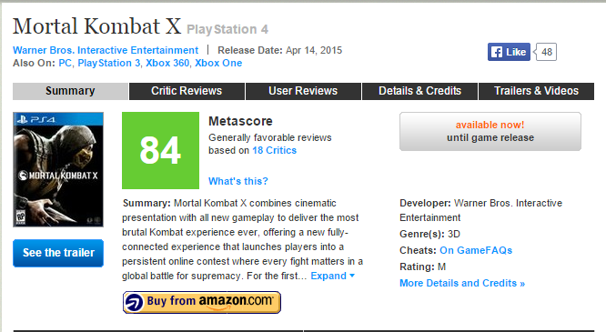Image resolution: width=606 pixels, height=332 pixels.
Task: Open the Warner Bros. Interactive Entertainment publisher link
Action: 106,50
